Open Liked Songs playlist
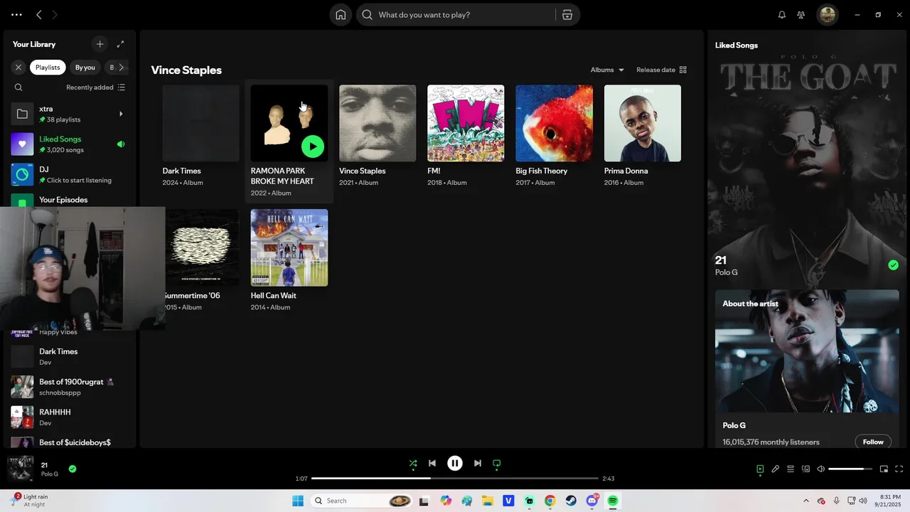Screen dimensions: 910x512 [70, 144]
